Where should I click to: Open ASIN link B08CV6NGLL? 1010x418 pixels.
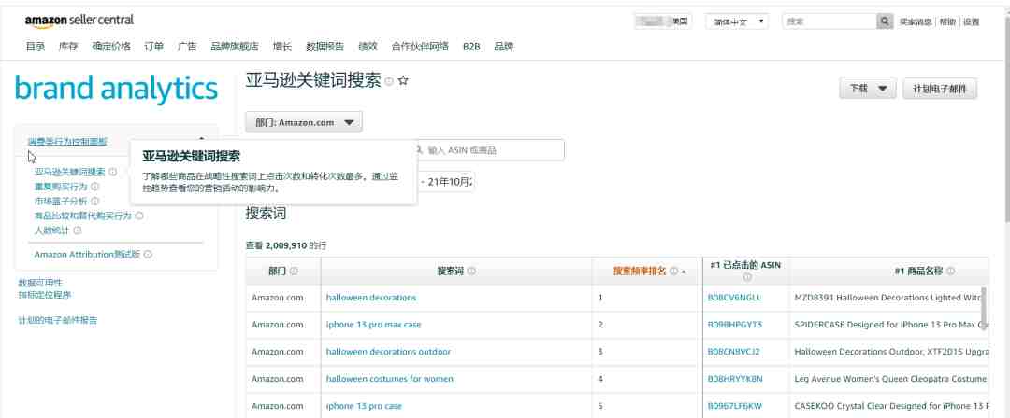coord(734,298)
